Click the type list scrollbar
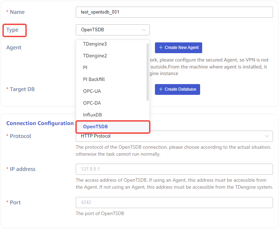 coord(148,72)
